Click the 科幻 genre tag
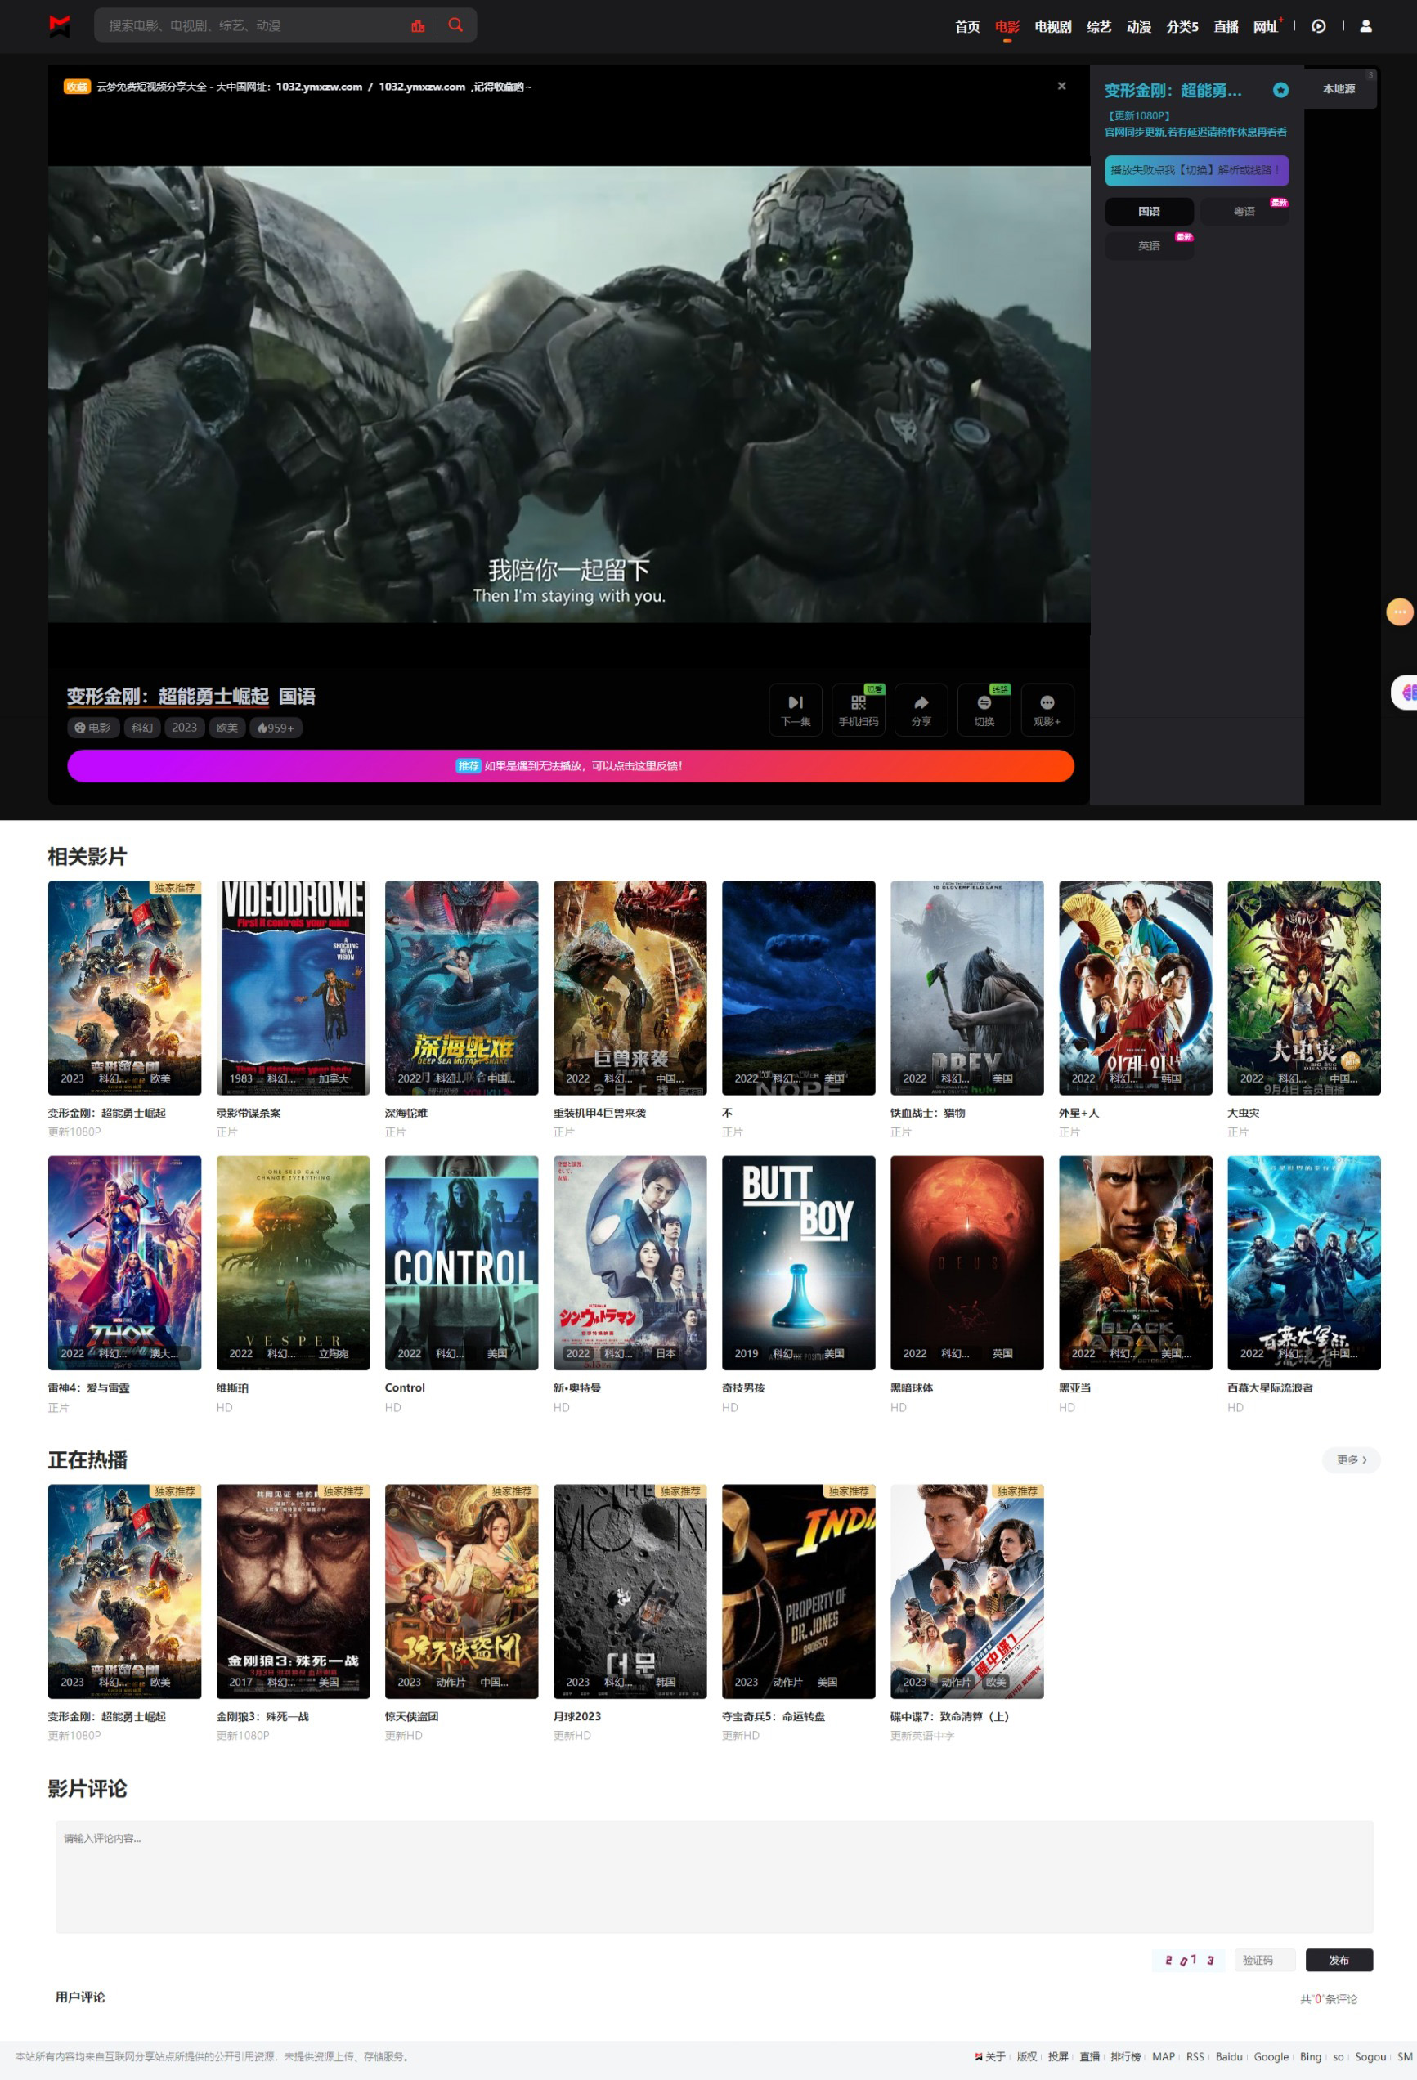1417x2080 pixels. [x=141, y=728]
